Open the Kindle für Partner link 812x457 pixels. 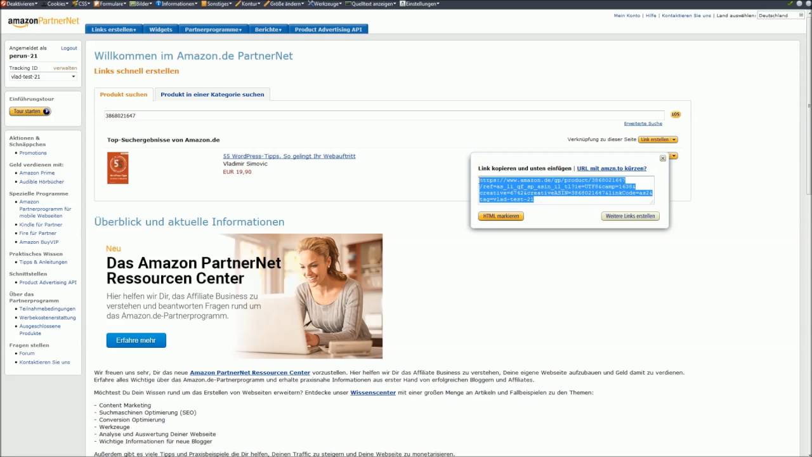coord(41,225)
